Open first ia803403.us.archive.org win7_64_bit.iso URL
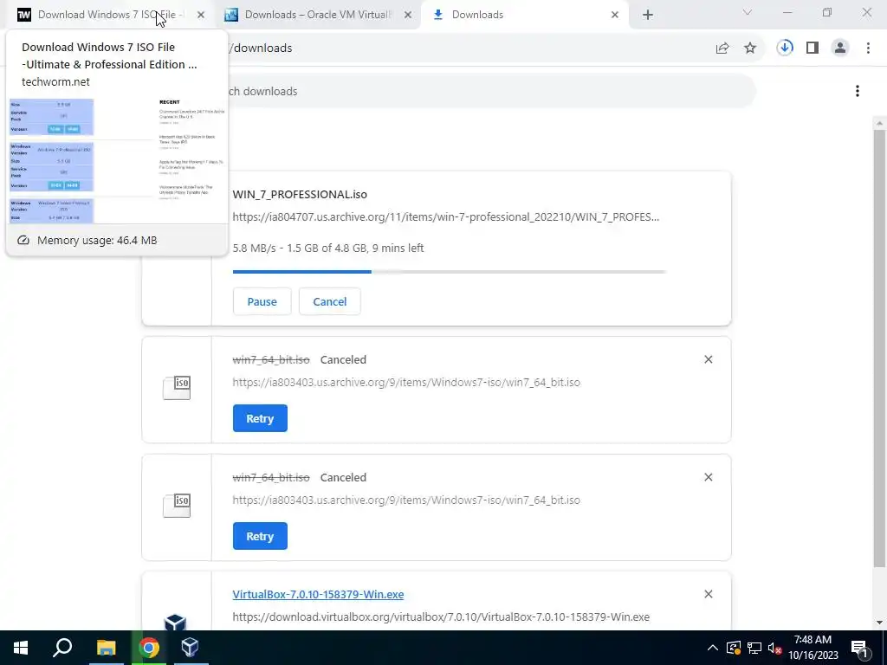Viewport: 887px width, 665px height. click(406, 382)
